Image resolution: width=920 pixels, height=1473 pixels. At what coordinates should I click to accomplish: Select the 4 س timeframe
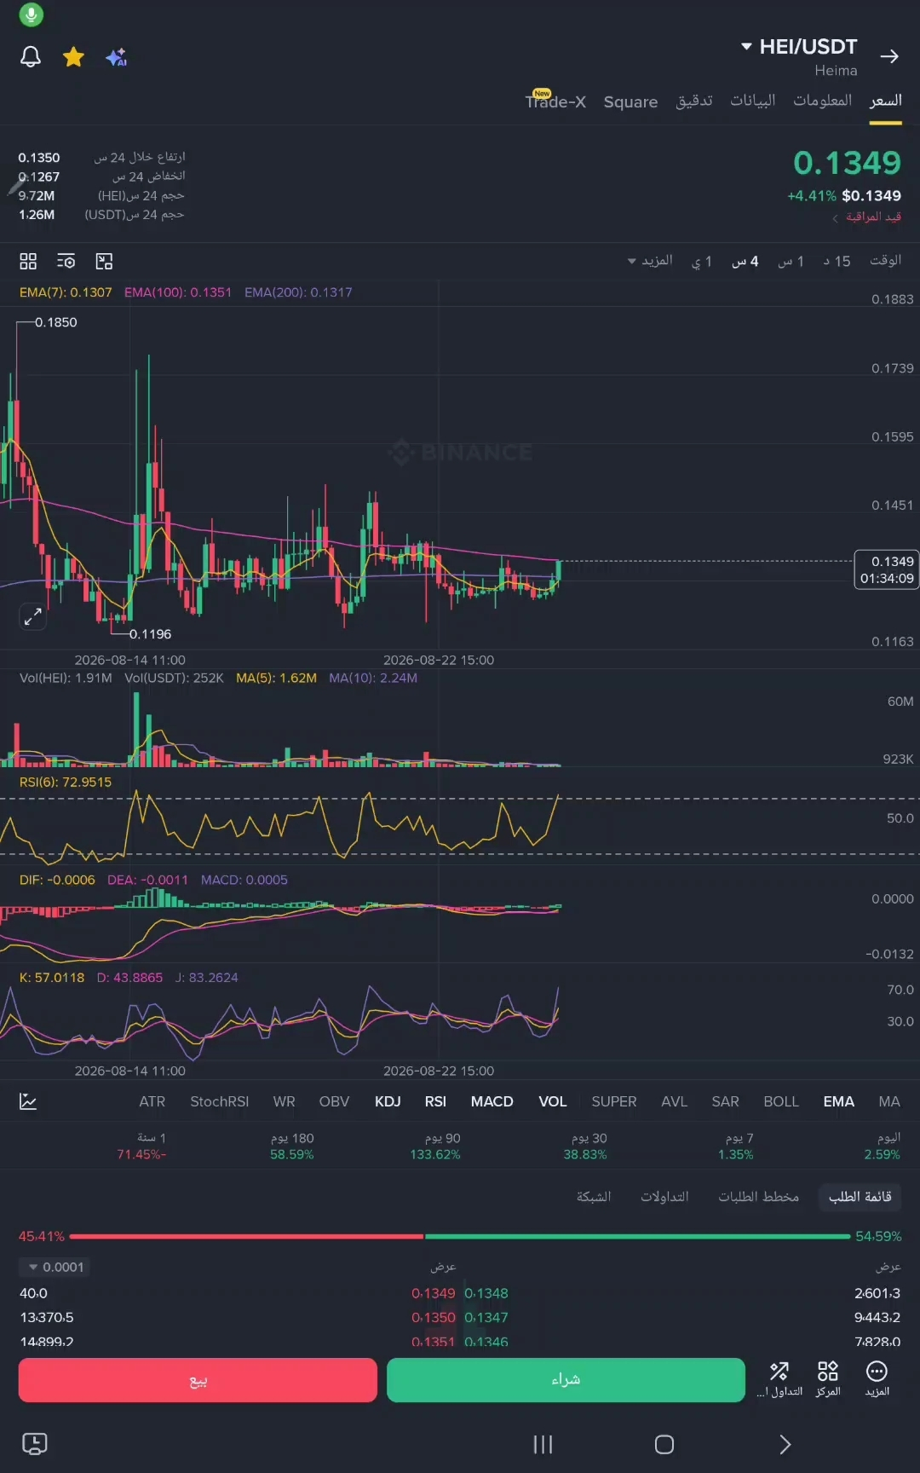745,261
